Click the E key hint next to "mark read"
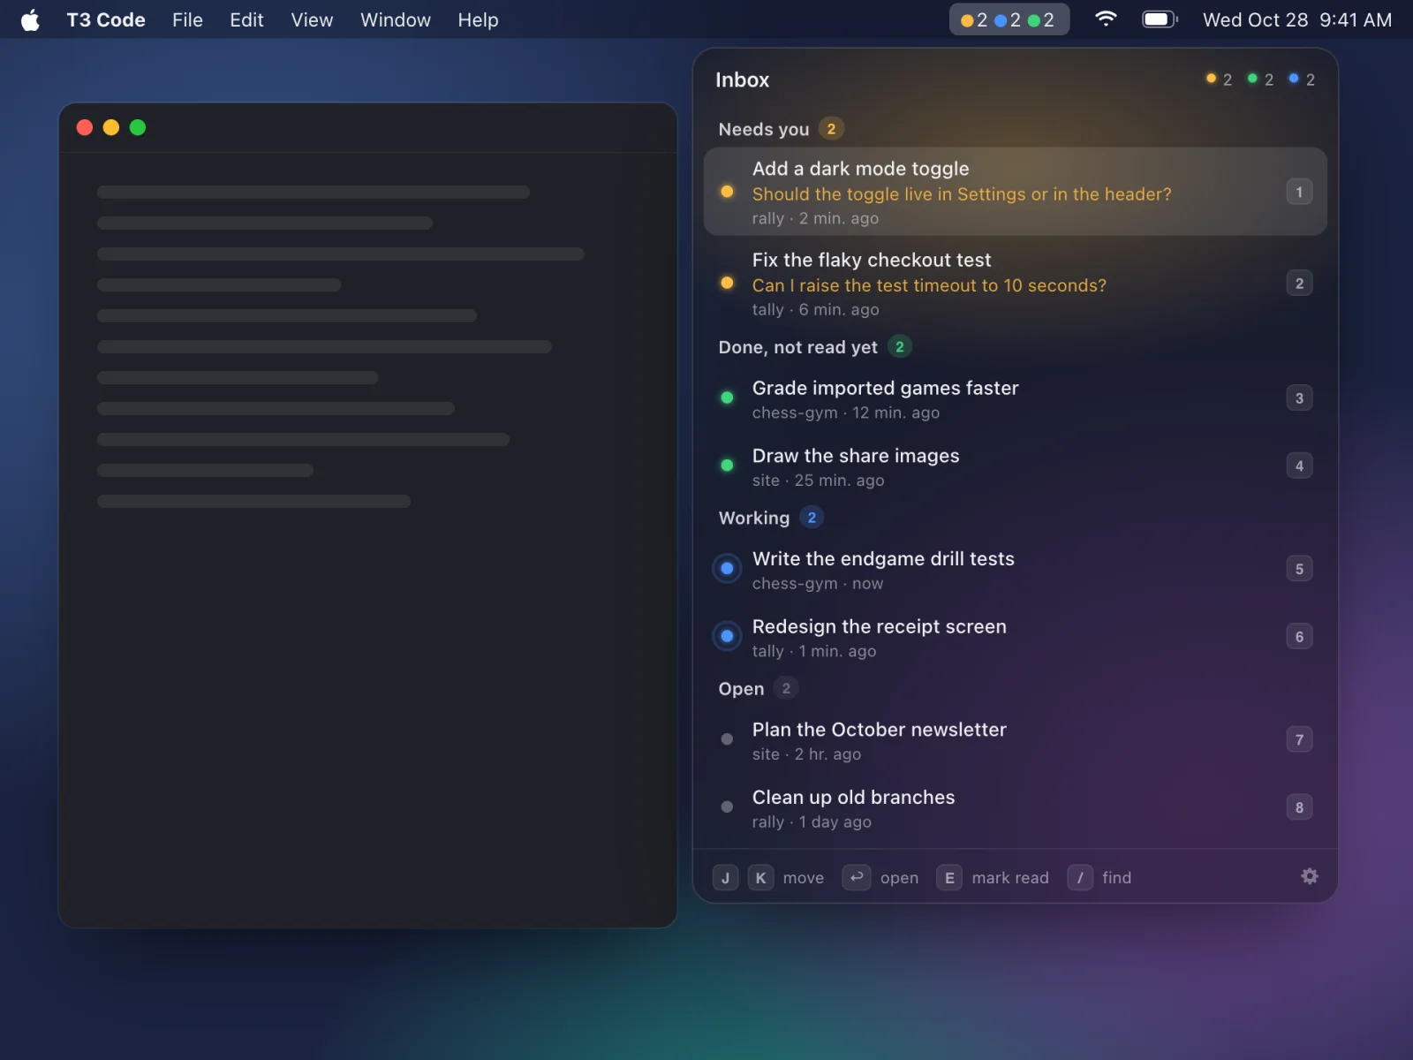The image size is (1413, 1060). point(949,877)
